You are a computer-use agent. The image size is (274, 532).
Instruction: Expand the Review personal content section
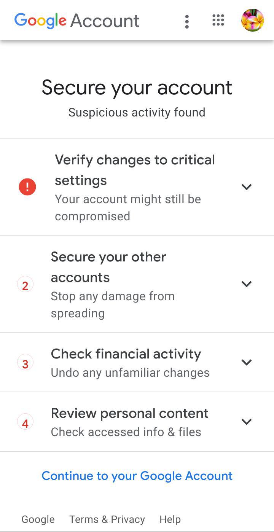(246, 422)
